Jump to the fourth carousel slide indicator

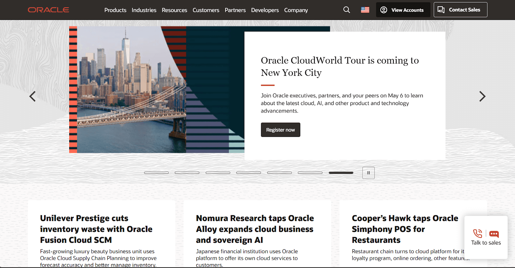(248, 173)
